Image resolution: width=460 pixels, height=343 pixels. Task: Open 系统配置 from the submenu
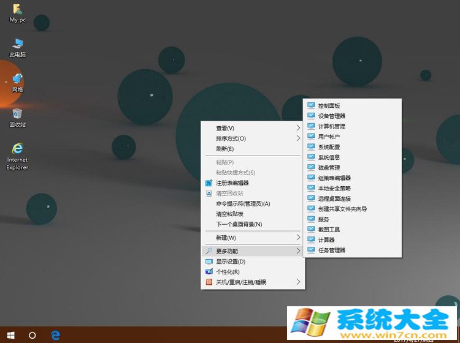pyautogui.click(x=352, y=147)
